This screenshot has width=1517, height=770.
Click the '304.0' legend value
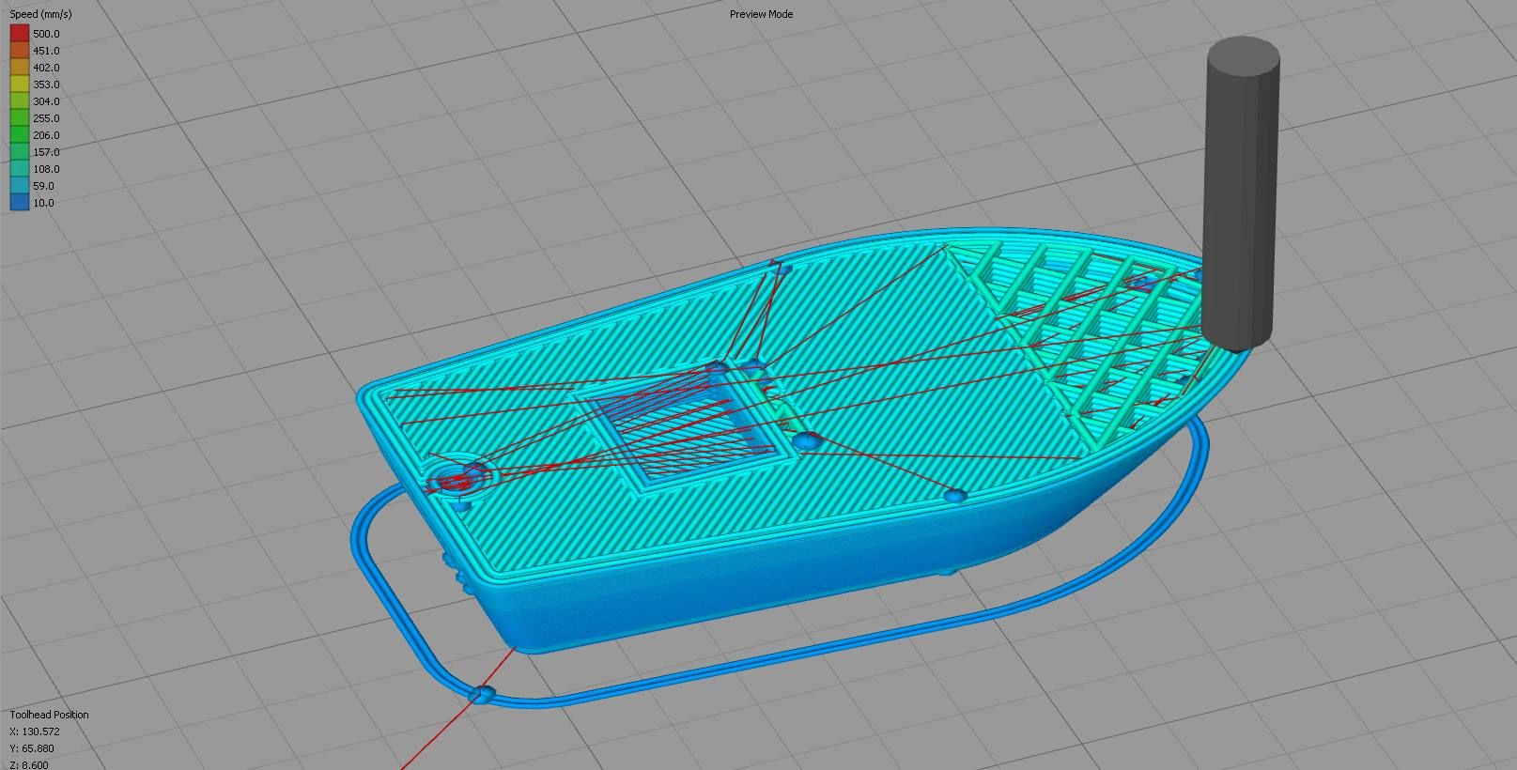(x=46, y=101)
